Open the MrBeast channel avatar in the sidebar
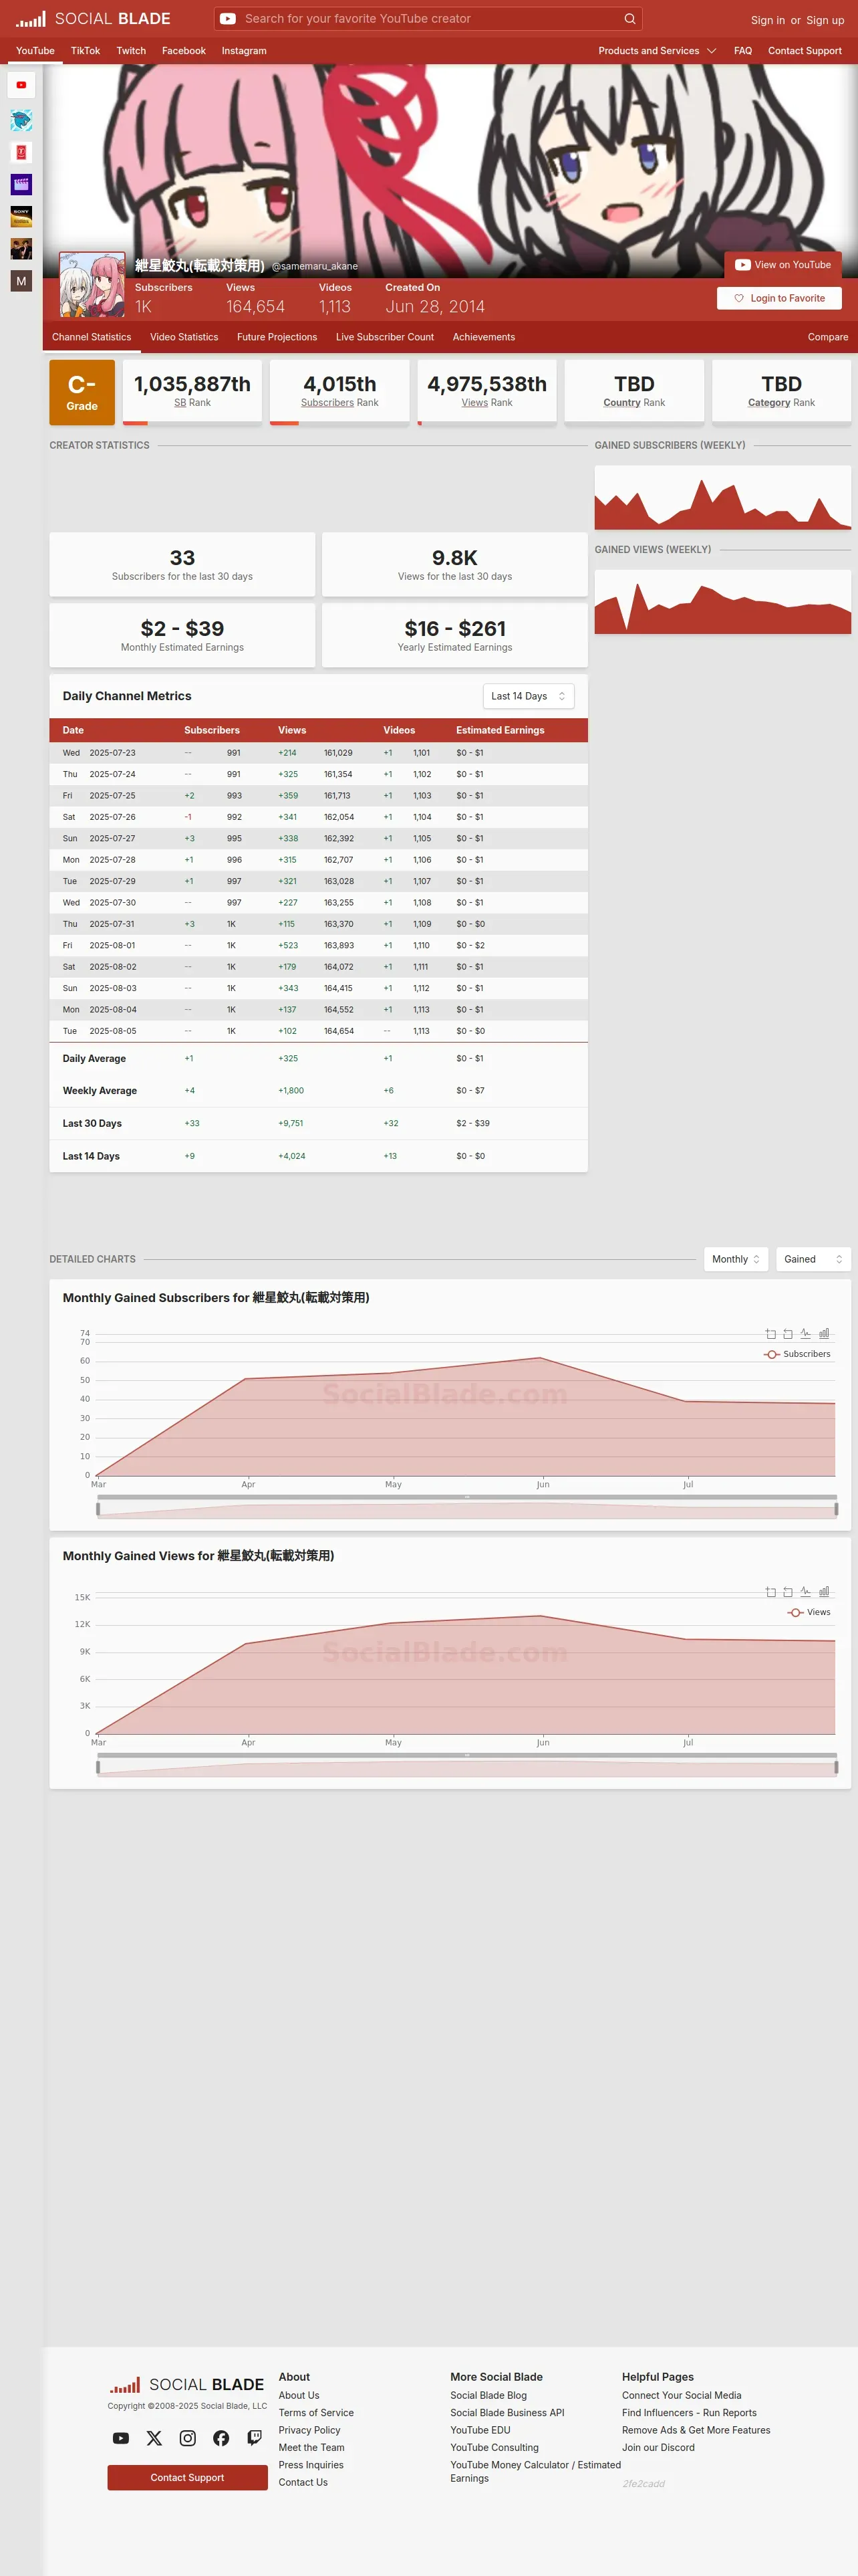Viewport: 858px width, 2576px height. tap(21, 120)
